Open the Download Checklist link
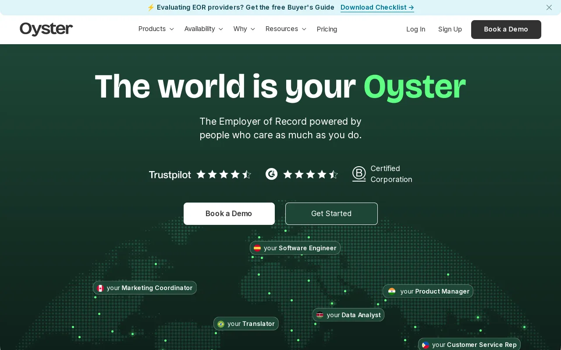The image size is (561, 350). (x=377, y=7)
